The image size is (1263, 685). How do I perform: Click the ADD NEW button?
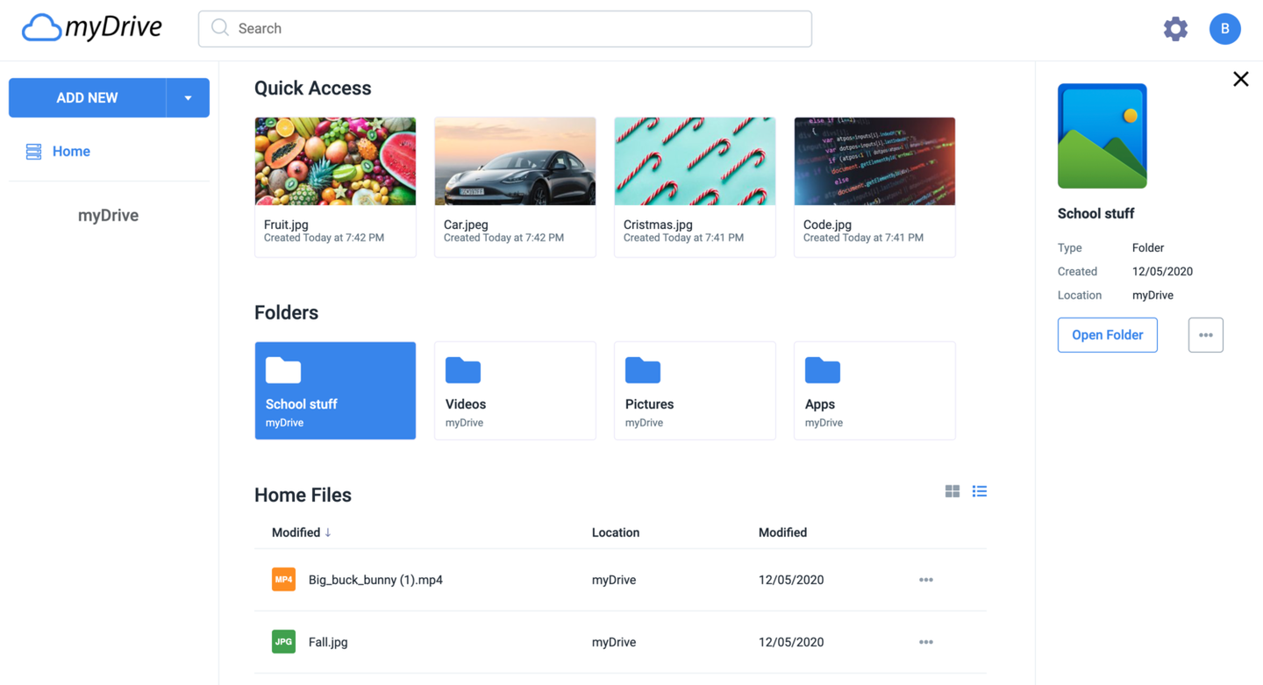click(87, 97)
